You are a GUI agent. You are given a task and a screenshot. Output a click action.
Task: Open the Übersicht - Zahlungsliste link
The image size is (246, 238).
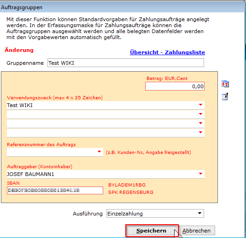[167, 52]
